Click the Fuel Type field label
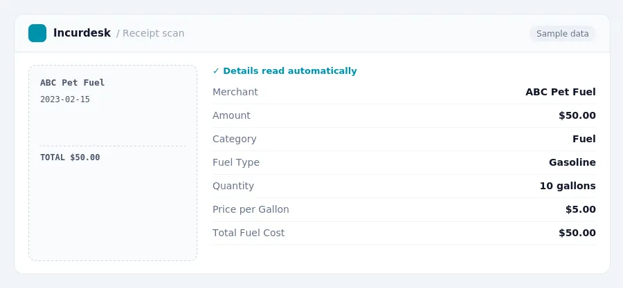This screenshot has width=623, height=288. pos(236,162)
